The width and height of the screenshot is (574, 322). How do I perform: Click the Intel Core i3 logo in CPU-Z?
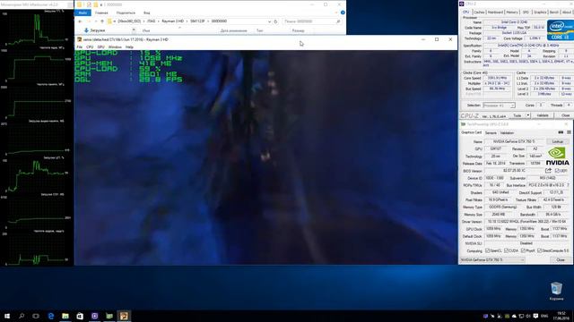click(560, 30)
